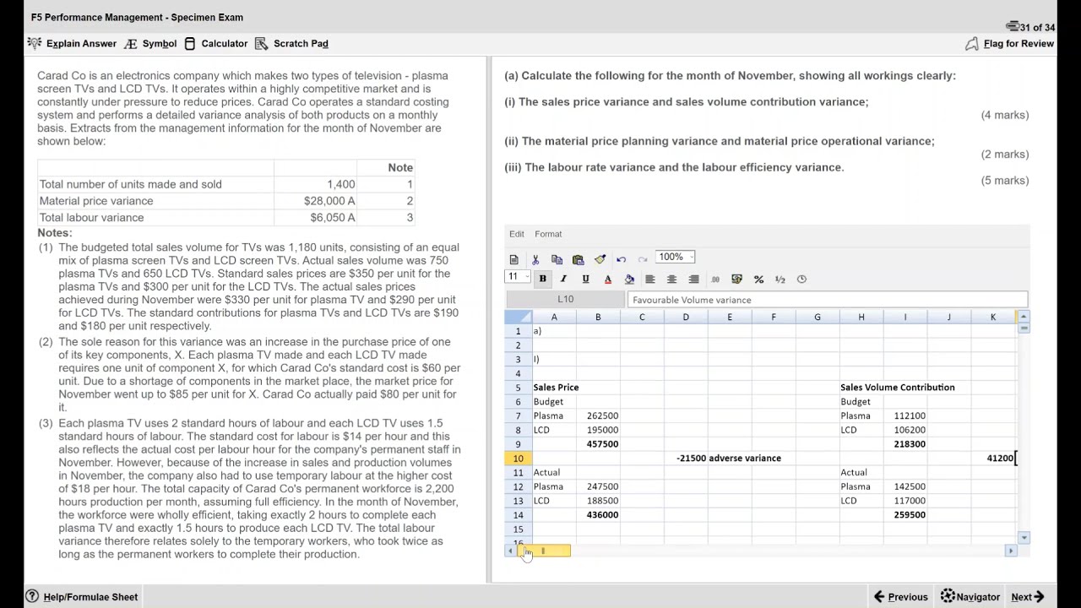Click the formula bar containing 'Favourable Volume variance'
Screen dimensions: 1081x608
click(x=828, y=300)
